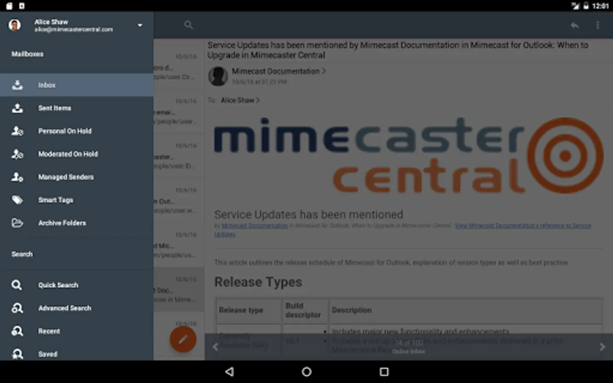Open the Mimecast Documentation link in email body
Image resolution: width=613 pixels, height=383 pixels.
pos(255,226)
